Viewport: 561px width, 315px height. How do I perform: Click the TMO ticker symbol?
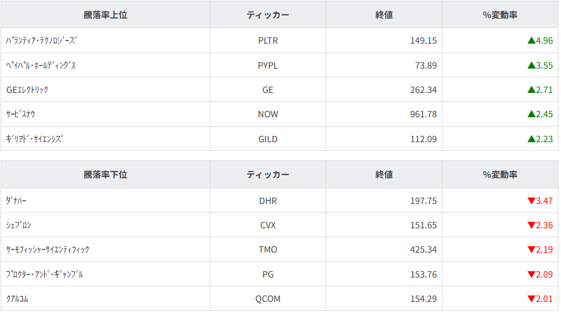tap(268, 250)
